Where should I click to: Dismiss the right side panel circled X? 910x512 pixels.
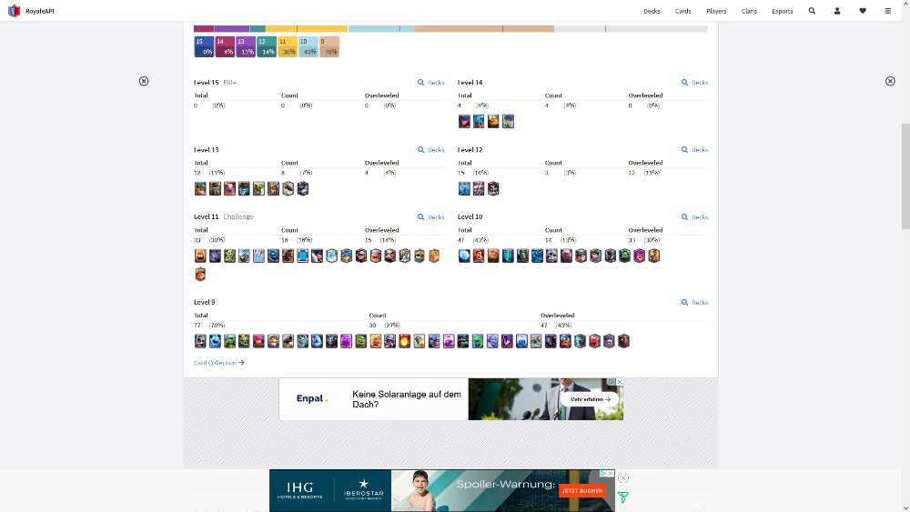click(x=890, y=81)
